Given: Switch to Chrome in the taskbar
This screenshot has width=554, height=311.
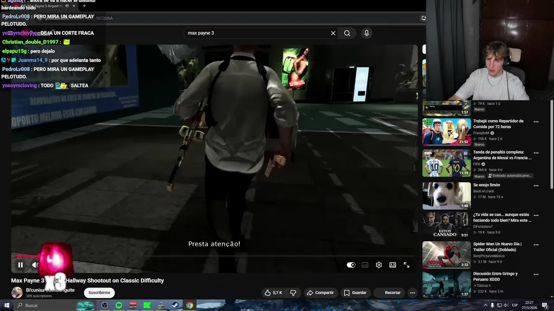Looking at the screenshot, I should (x=190, y=305).
